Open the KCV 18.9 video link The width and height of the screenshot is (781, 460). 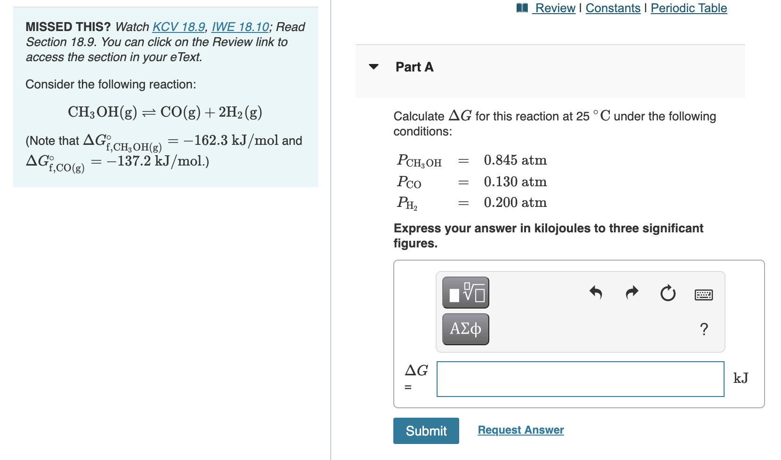(179, 27)
